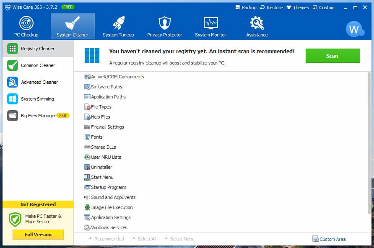Viewport: 374px width, 248px height.
Task: Click the Image File Execution bug icon
Action: tap(87, 207)
